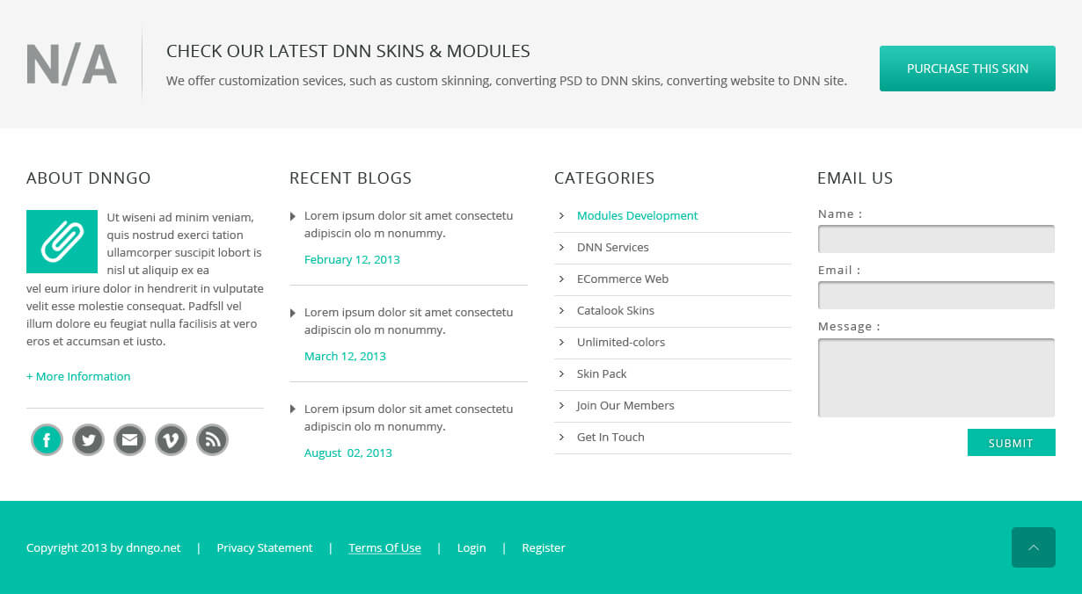Click the Name input field
The image size is (1082, 594).
(x=936, y=239)
